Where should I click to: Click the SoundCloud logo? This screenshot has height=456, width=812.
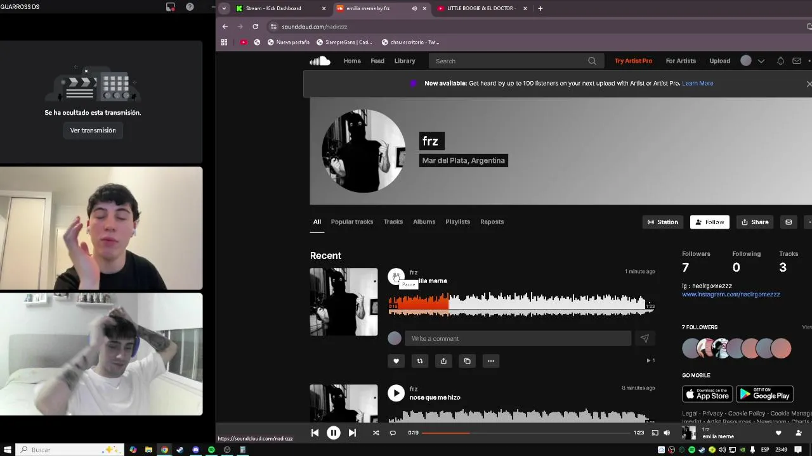(x=320, y=61)
